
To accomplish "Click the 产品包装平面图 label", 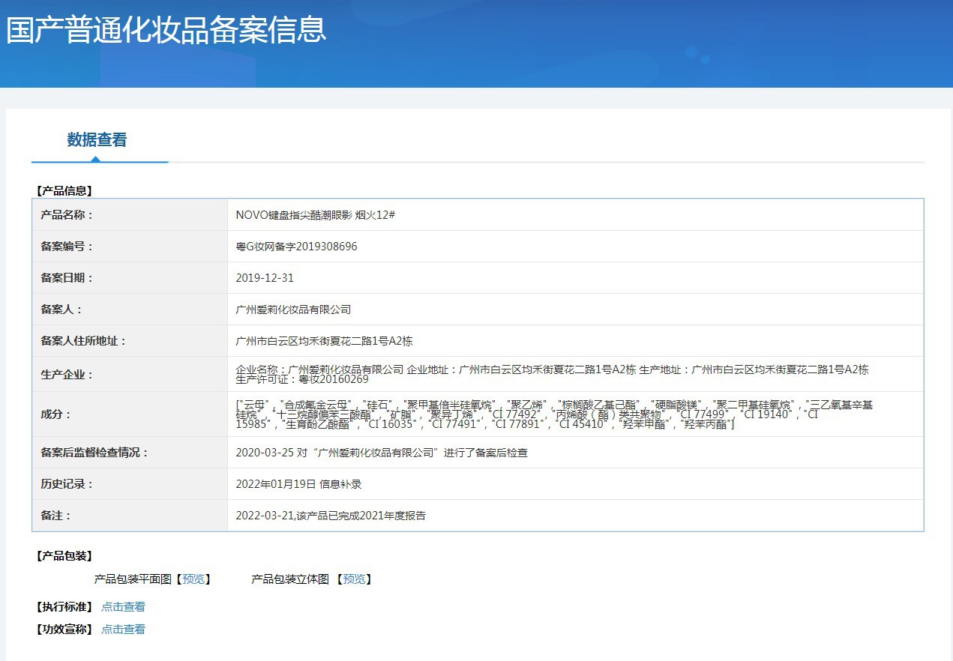I will click(133, 579).
